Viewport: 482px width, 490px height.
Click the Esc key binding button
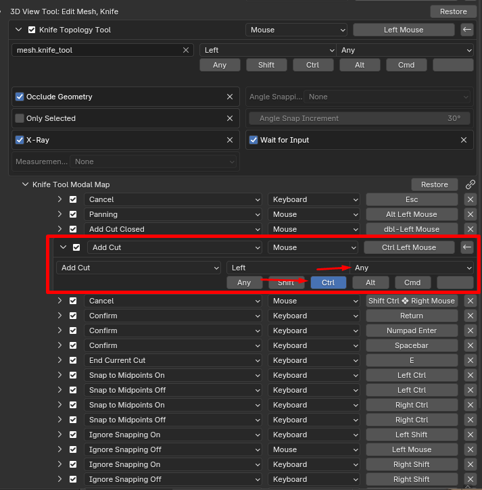[x=412, y=199]
